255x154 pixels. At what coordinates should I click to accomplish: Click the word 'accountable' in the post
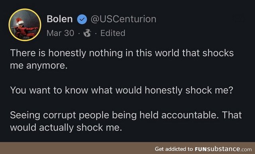point(189,115)
